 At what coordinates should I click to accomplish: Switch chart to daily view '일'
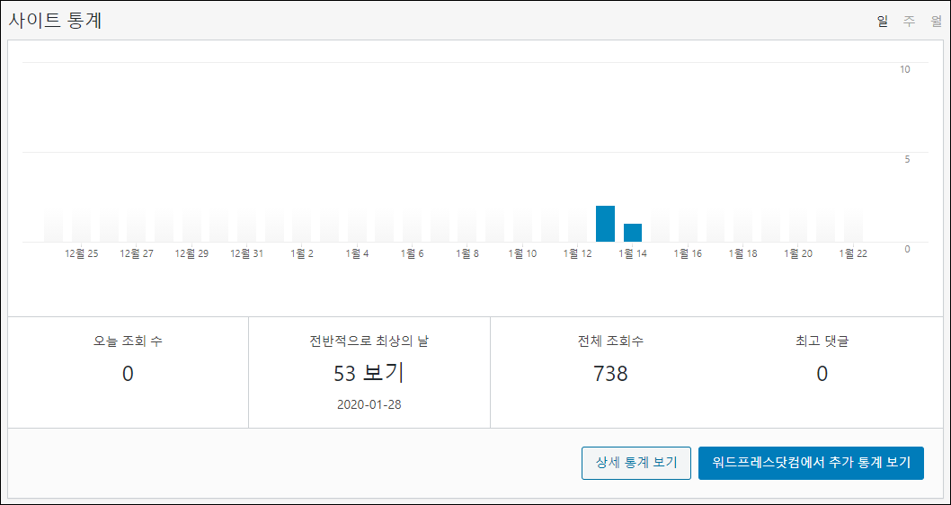[883, 22]
